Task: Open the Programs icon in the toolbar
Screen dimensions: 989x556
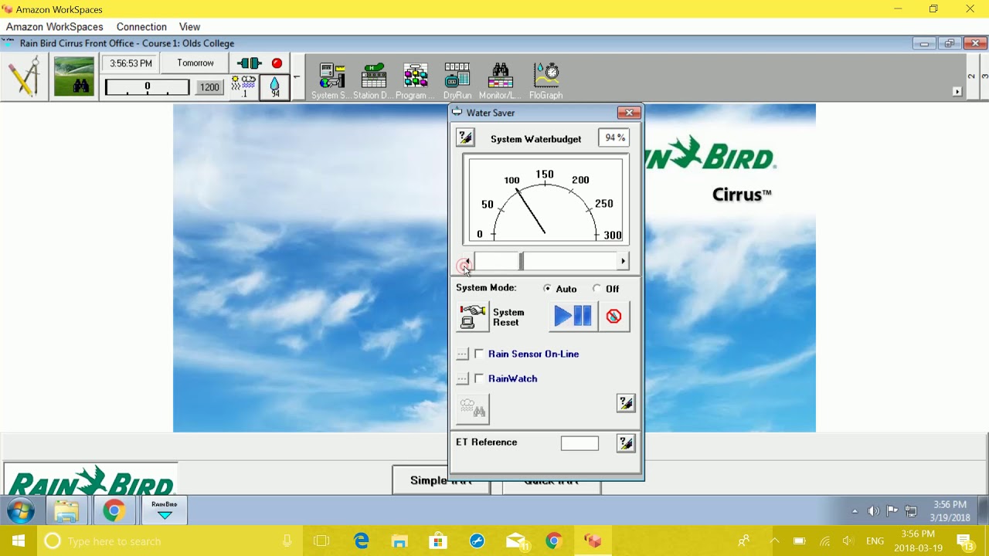Action: point(416,81)
